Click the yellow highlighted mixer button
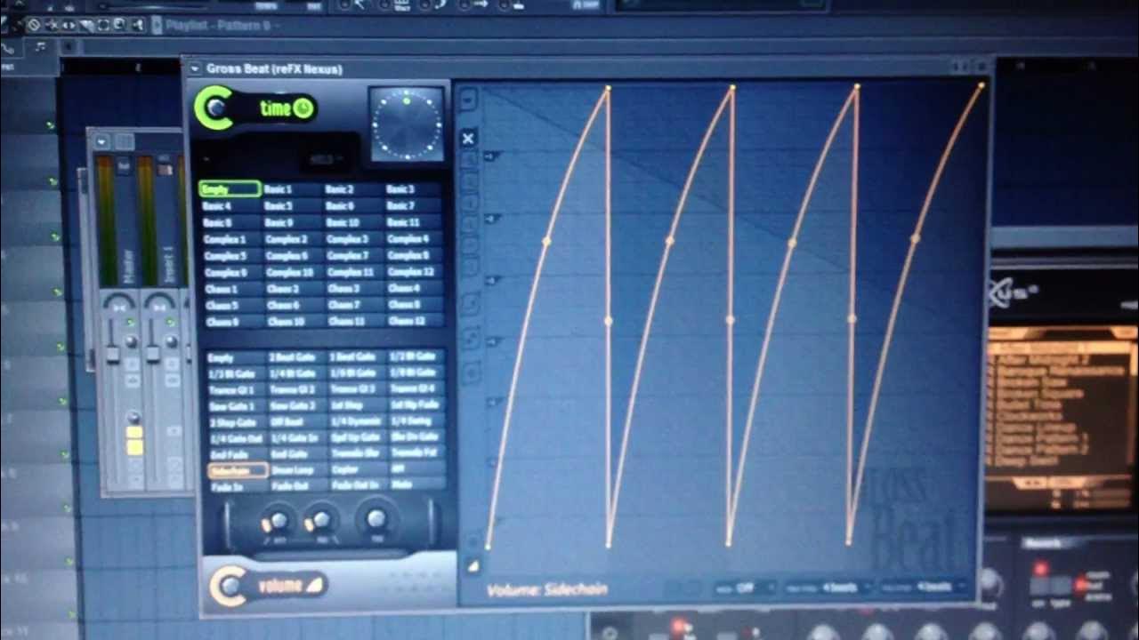1139x640 pixels. coord(134,440)
